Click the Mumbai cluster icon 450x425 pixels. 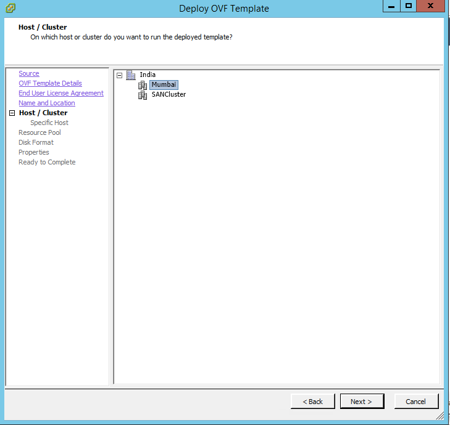(143, 85)
